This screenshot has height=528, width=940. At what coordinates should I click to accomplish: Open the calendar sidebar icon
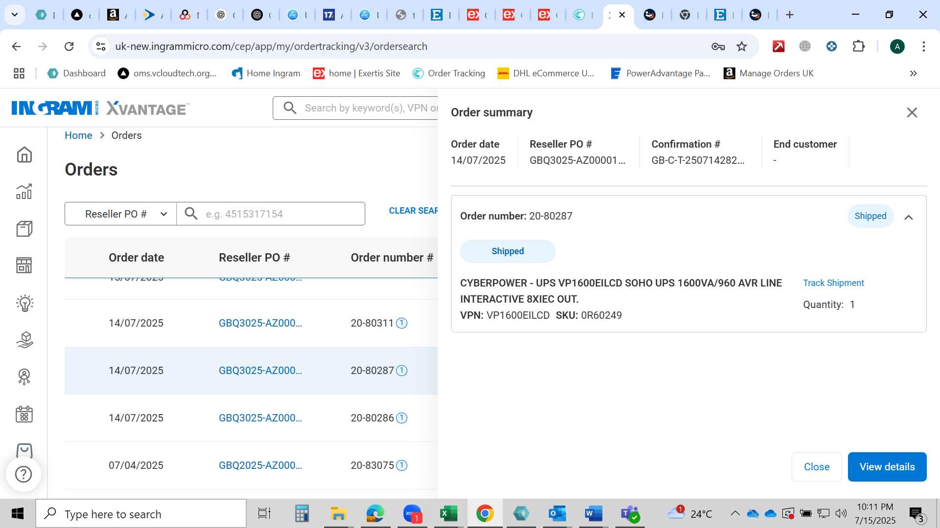(x=24, y=414)
